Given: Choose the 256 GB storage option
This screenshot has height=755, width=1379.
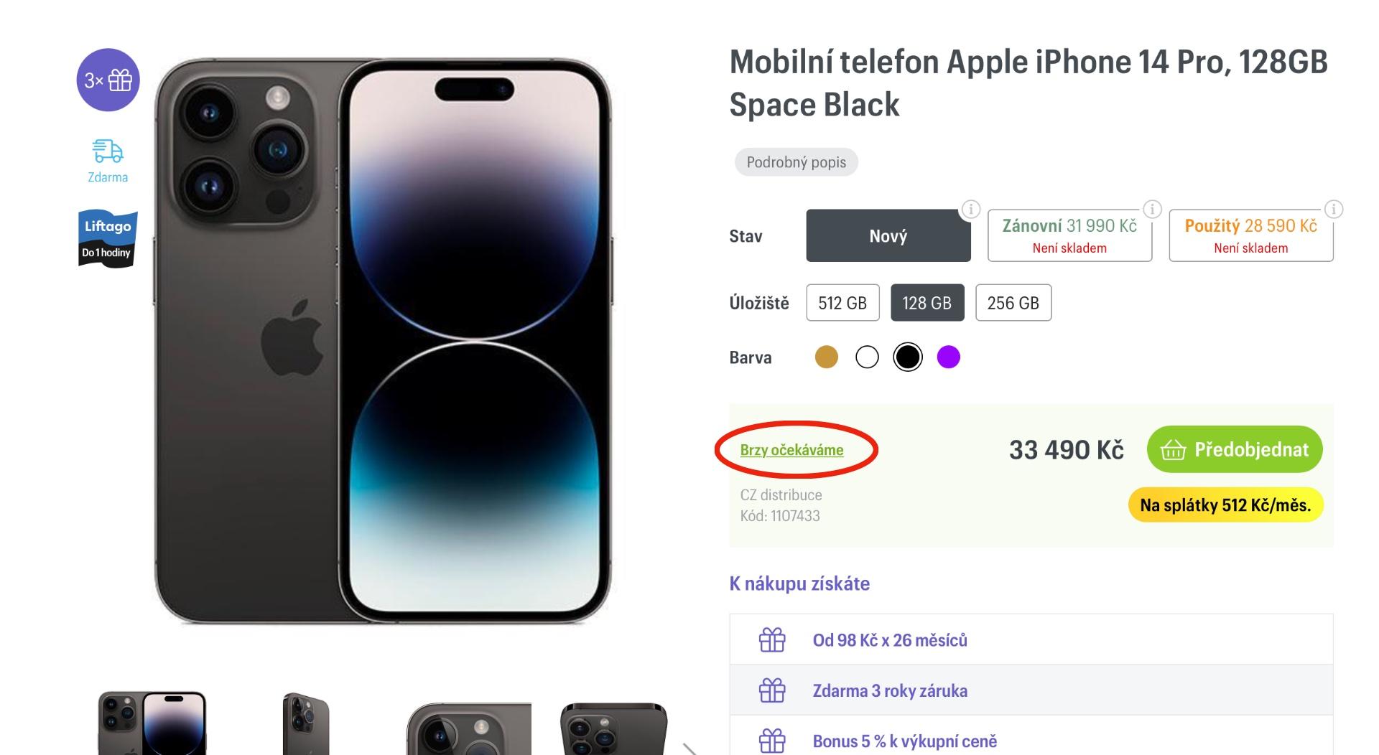Looking at the screenshot, I should point(1013,303).
